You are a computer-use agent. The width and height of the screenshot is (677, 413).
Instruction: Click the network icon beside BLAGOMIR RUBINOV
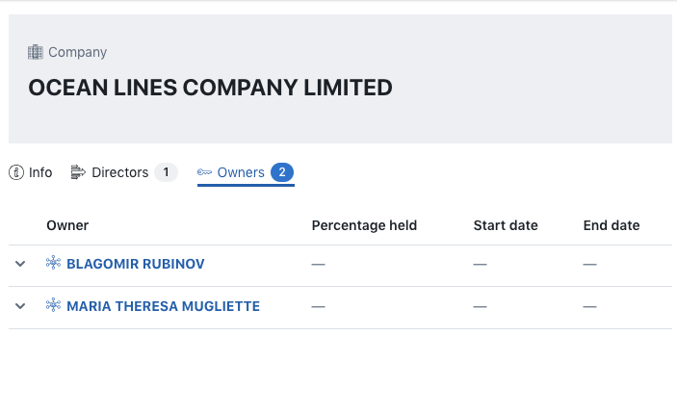[x=54, y=264]
